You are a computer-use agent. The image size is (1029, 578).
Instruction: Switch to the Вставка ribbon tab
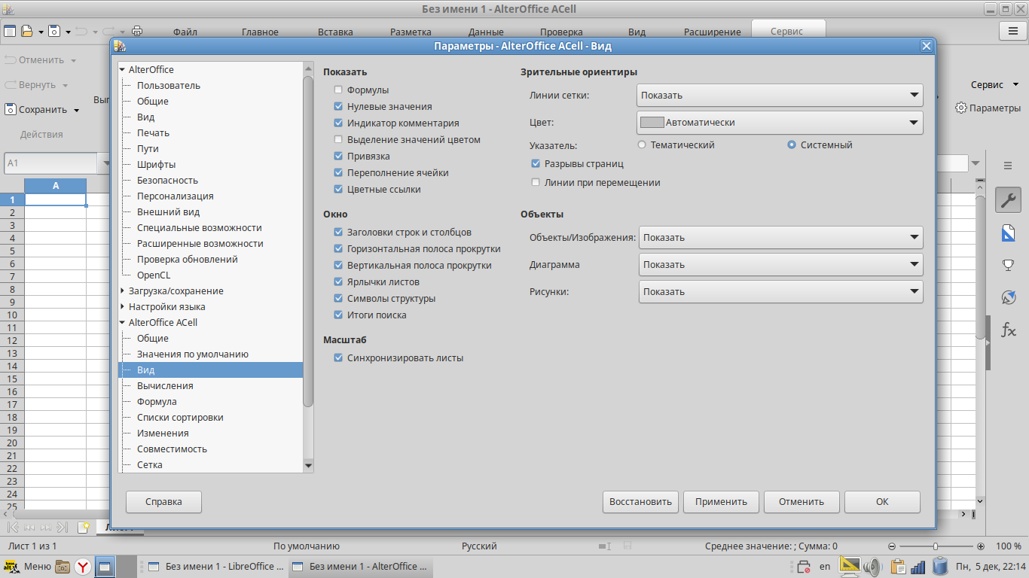pyautogui.click(x=335, y=32)
